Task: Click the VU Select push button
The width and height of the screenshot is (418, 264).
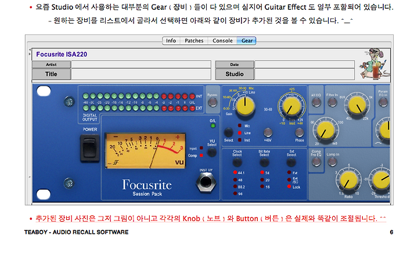Action: pyautogui.click(x=212, y=153)
